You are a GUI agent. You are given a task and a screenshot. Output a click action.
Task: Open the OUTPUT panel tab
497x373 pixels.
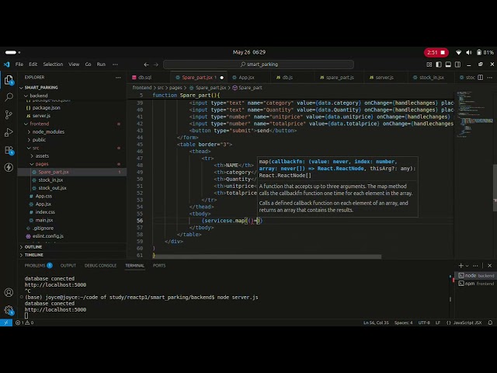coord(68,266)
